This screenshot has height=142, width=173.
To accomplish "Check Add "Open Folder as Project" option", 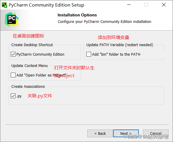I will pyautogui.click(x=13, y=75).
